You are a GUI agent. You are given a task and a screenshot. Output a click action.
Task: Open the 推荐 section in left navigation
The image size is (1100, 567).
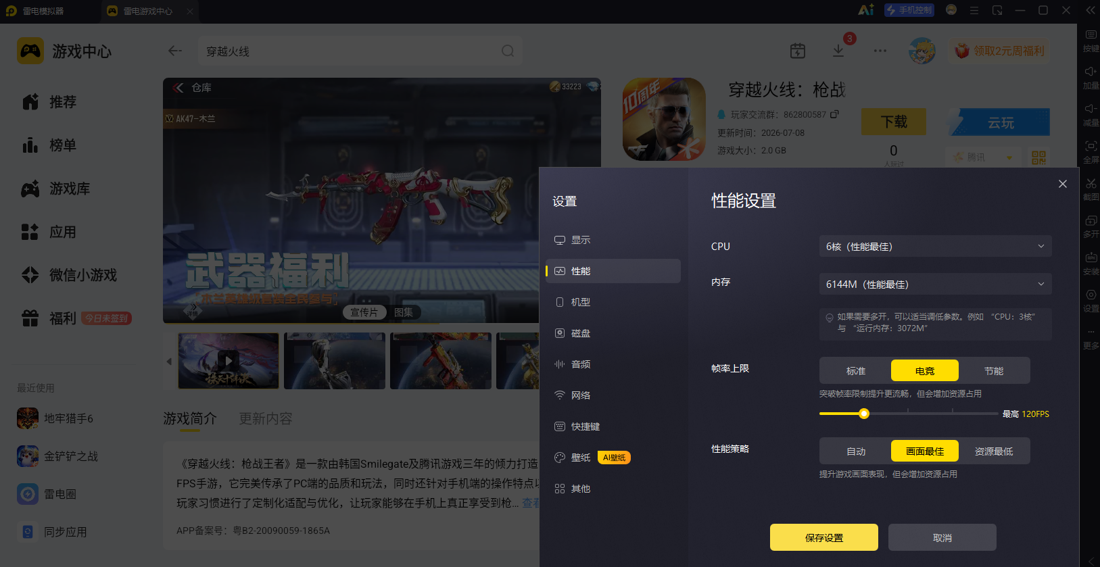pos(49,102)
